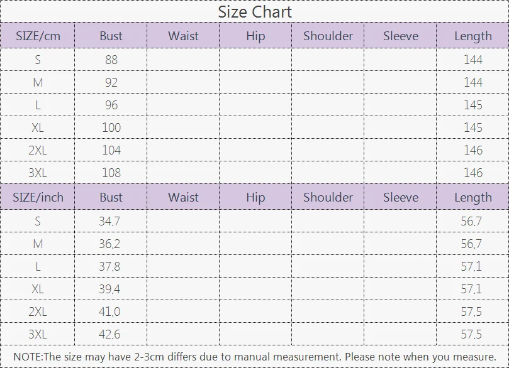Select the bust value 39.4 inches
This screenshot has height=368, width=509.
click(x=109, y=289)
